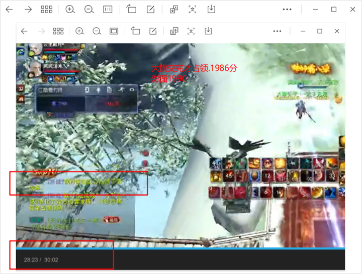Screen dimensions: 362x274
Task: Click the red 截图 button in chat
Action: pyautogui.click(x=112, y=220)
